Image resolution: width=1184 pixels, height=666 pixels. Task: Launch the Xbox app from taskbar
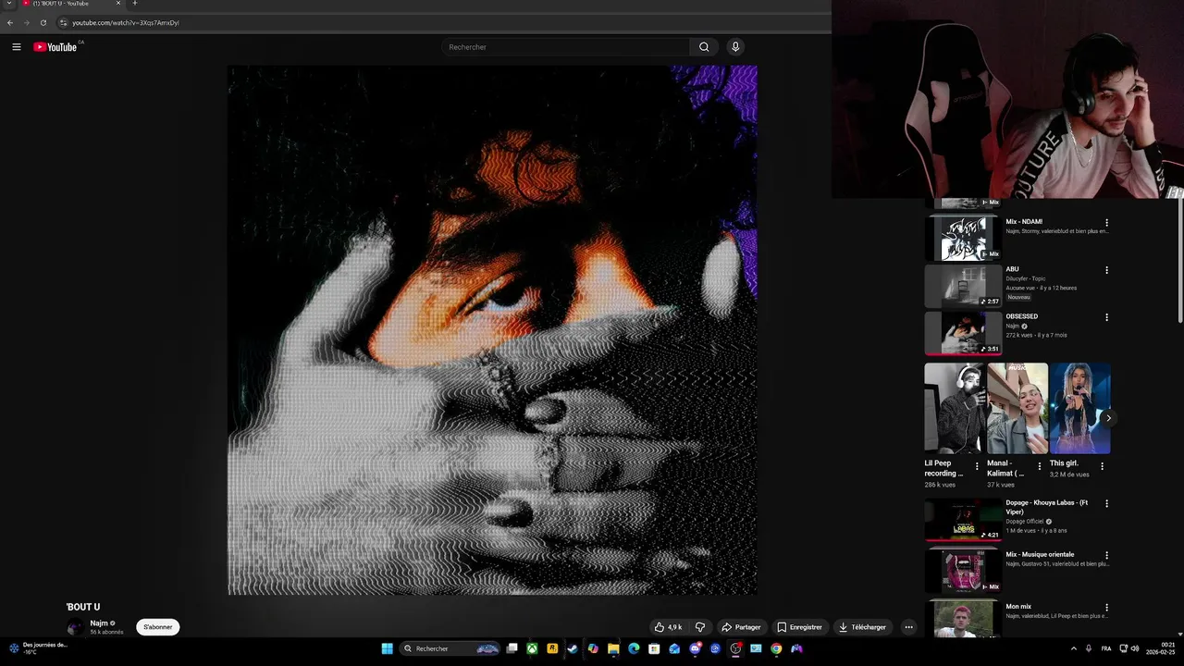(x=533, y=648)
